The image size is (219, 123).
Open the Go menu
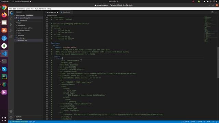point(32,9)
